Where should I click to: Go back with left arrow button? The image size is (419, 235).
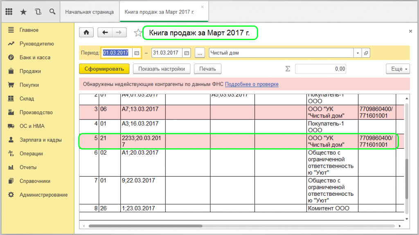[x=105, y=33]
